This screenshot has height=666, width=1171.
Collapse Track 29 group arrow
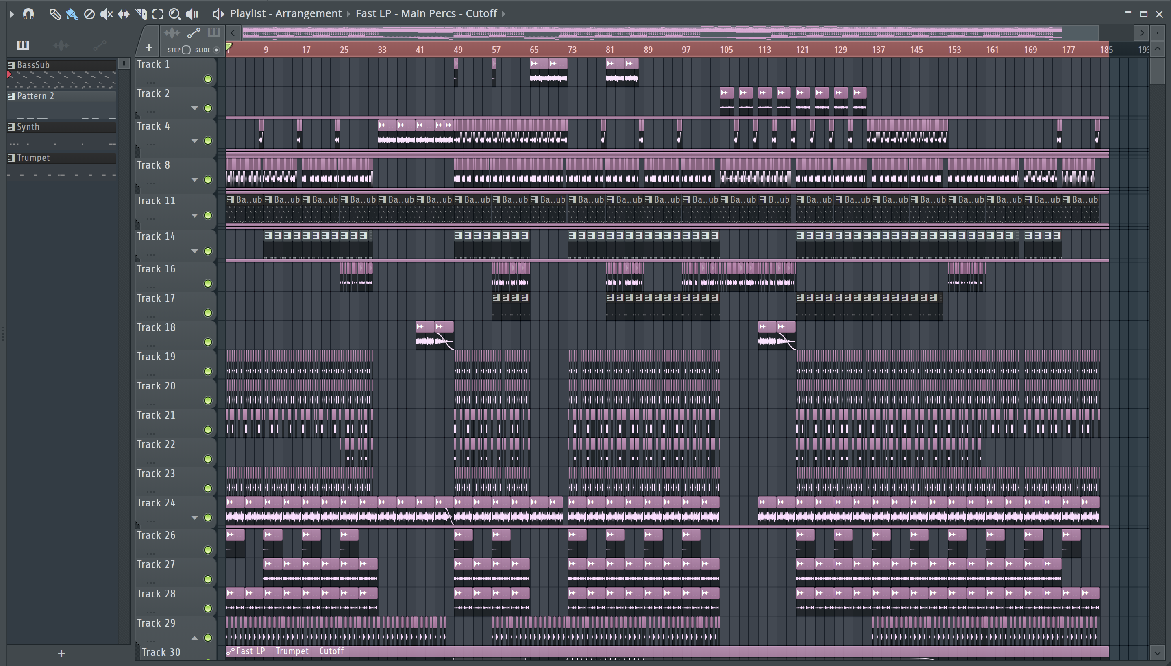coord(195,638)
